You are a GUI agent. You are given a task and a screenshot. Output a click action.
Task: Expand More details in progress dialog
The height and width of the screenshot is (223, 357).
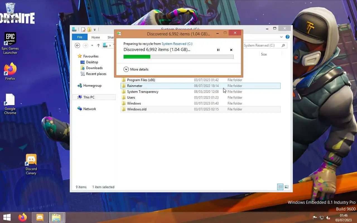(136, 69)
